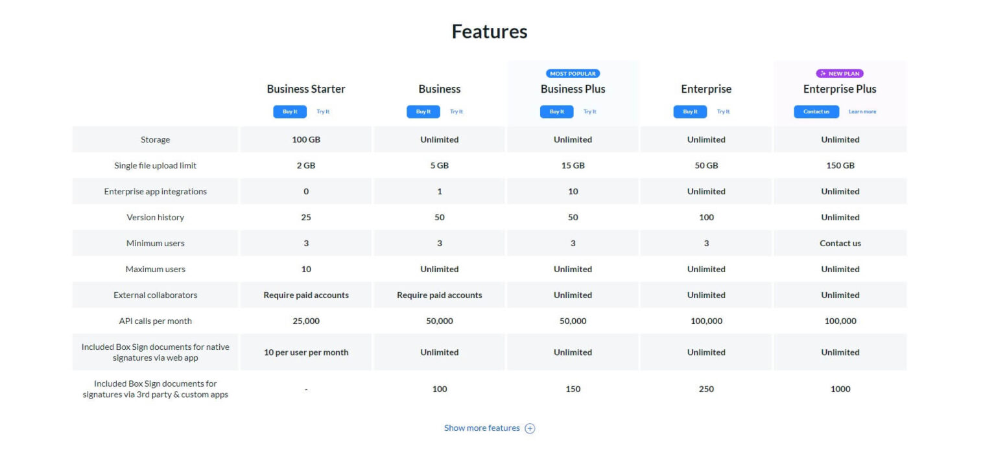Click the Contact us cell in Minimum users row
Screen dimensions: 996x460
coord(840,243)
